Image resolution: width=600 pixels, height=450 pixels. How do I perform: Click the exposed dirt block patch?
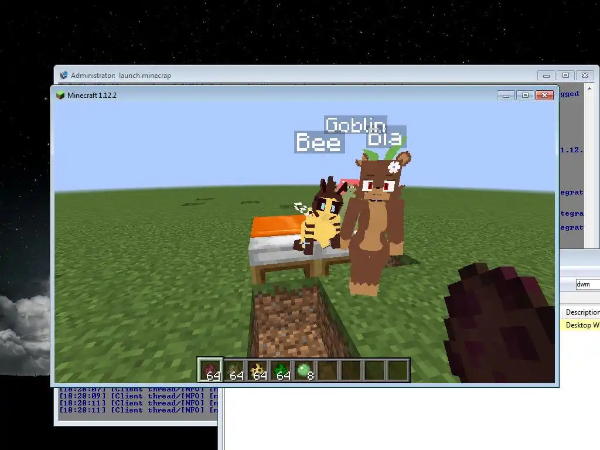click(296, 322)
